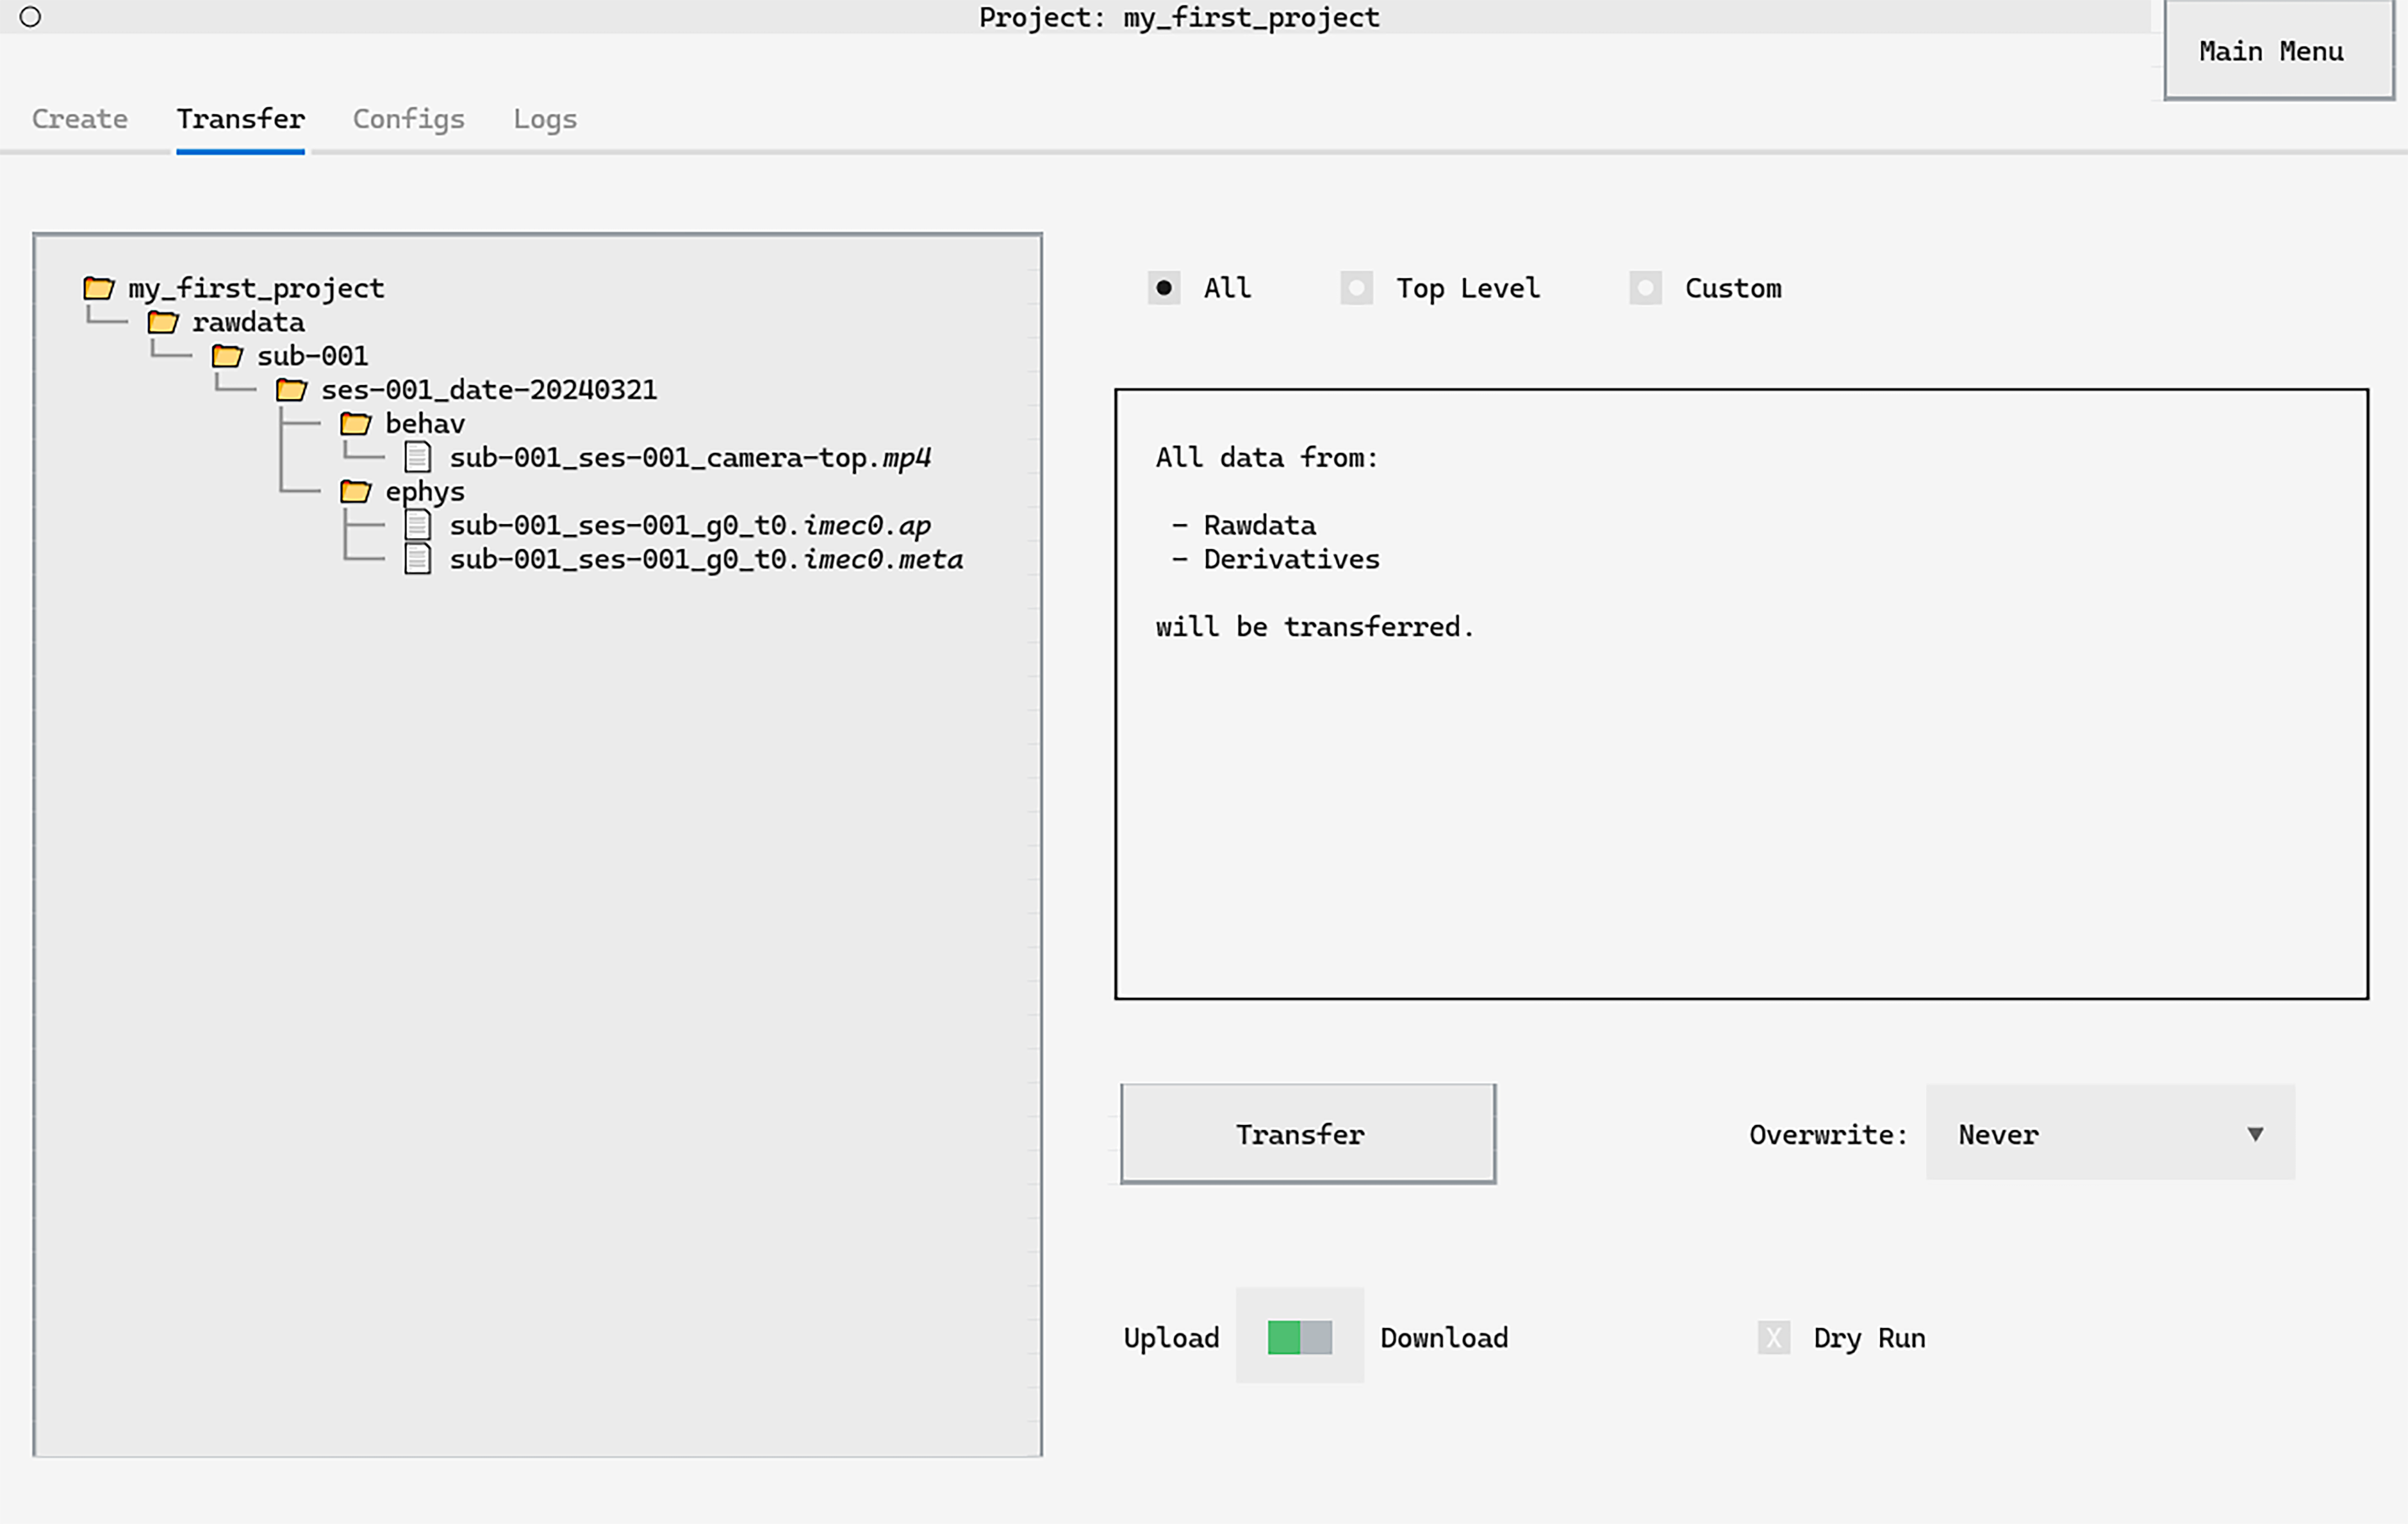Screen dimensions: 2408x1524
Task: Click the rawdata folder icon
Action: pos(163,323)
